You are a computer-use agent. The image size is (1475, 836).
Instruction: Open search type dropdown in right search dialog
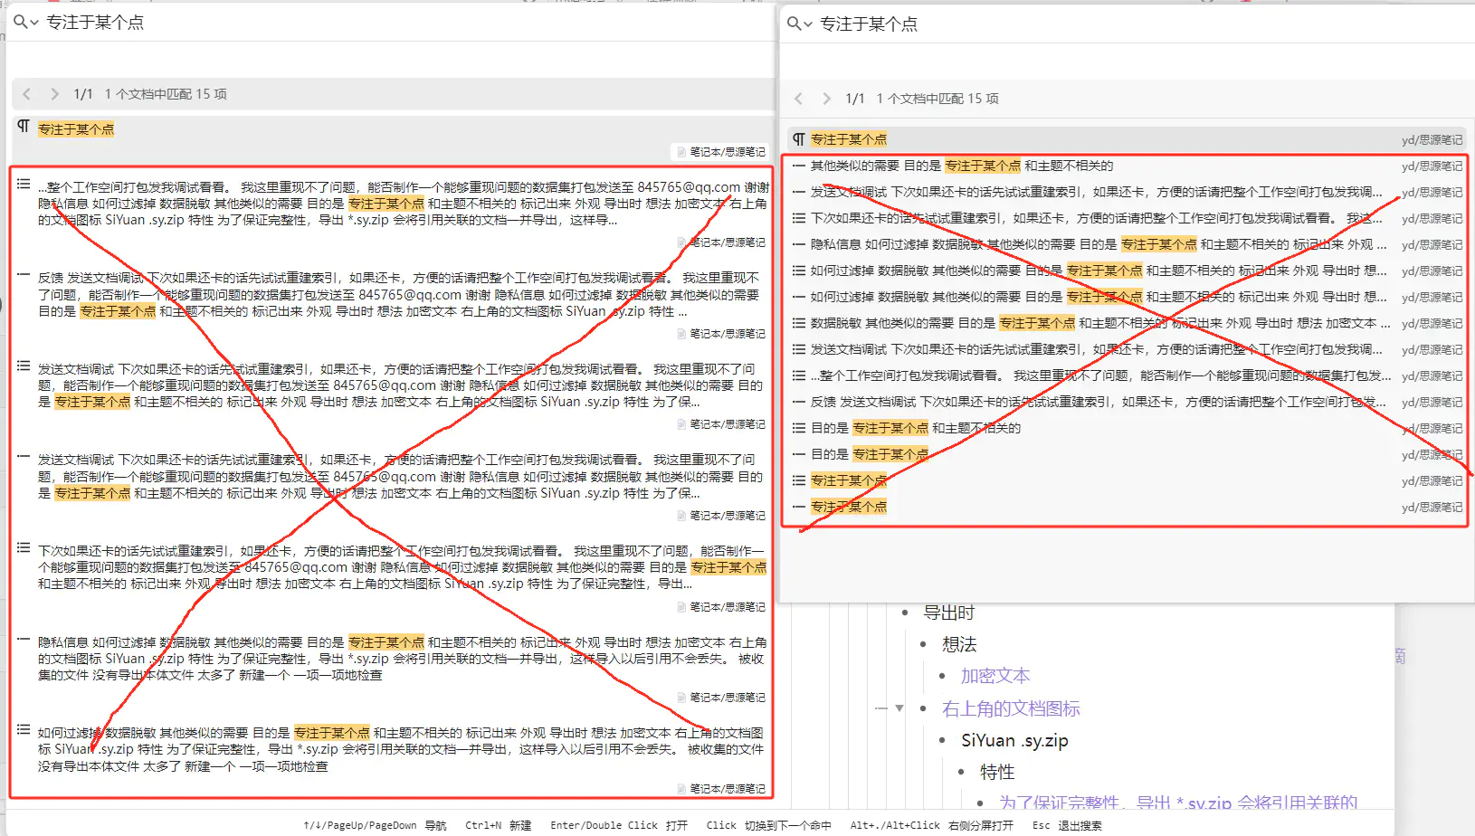(x=798, y=24)
